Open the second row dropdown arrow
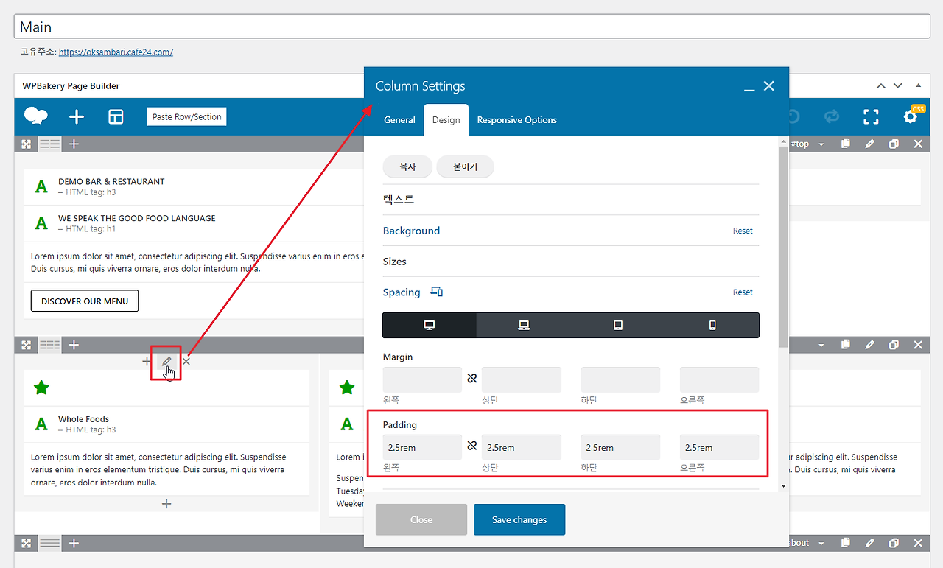Viewport: 943px width, 568px height. tap(821, 345)
